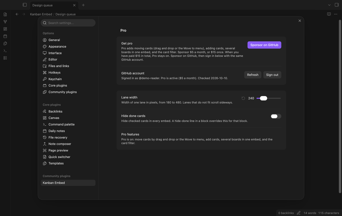Viewport: 342px width, 216px height.
Task: Click the Pro heading
Action: tap(123, 30)
